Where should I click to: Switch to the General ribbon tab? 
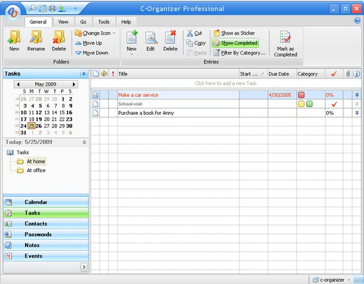click(x=38, y=22)
